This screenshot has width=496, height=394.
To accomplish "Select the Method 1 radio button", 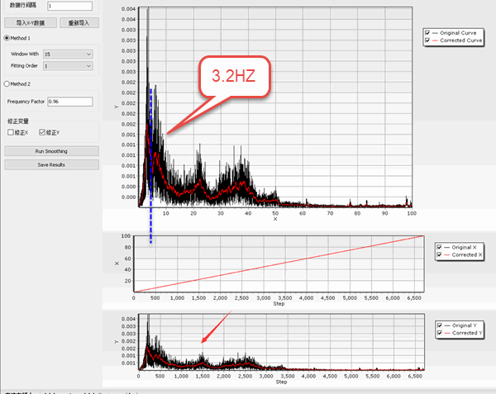I will [x=7, y=38].
